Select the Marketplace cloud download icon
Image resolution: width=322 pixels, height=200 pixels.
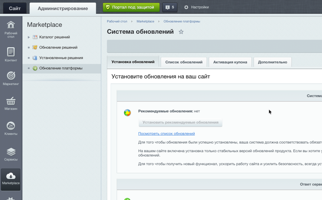[x=11, y=176]
